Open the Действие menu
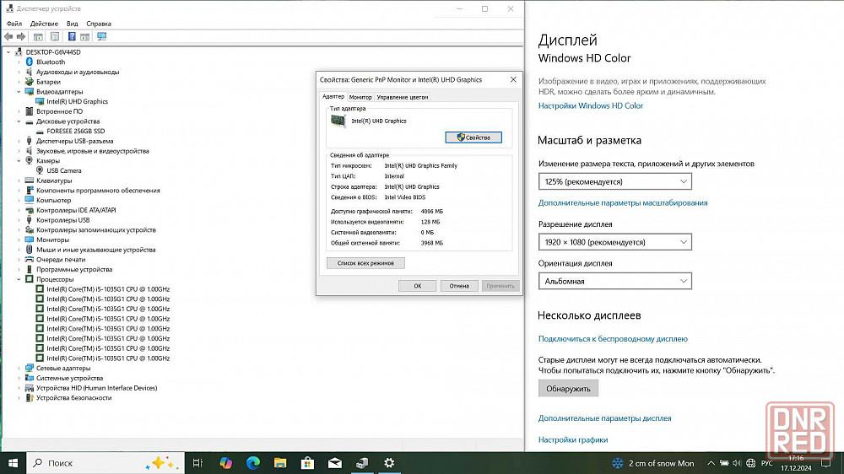844x474 pixels. [44, 24]
